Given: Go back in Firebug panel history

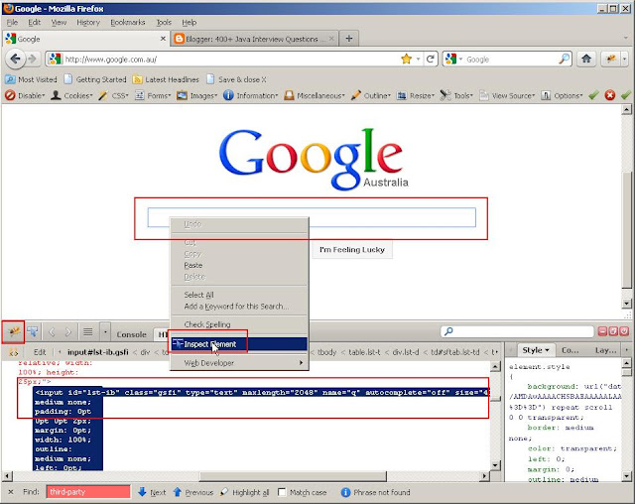Looking at the screenshot, I should pos(52,332).
